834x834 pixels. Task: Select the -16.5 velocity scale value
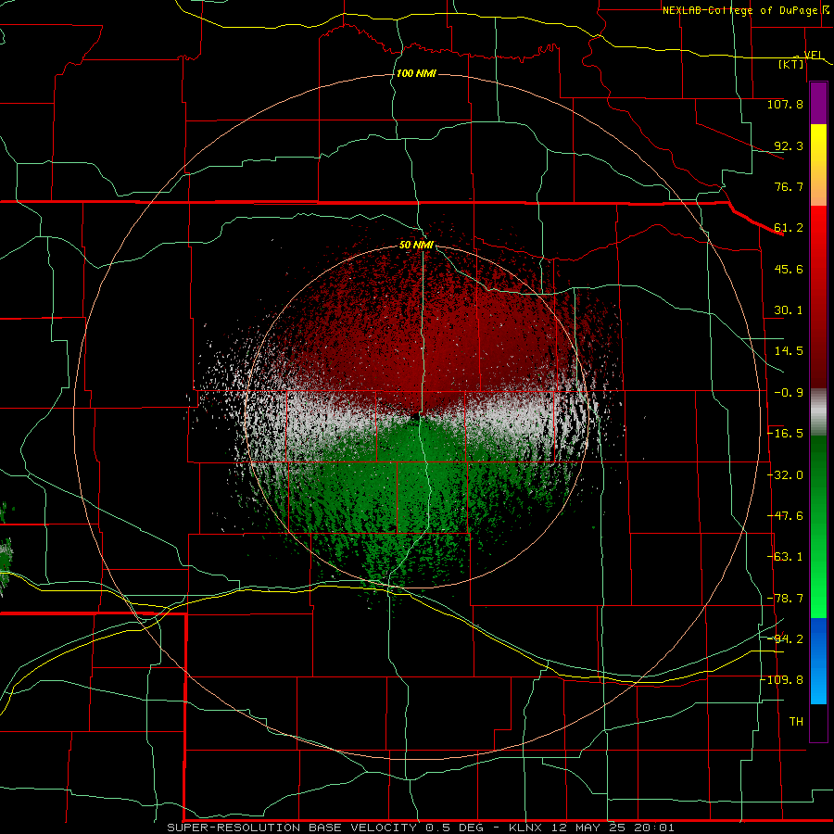click(x=785, y=434)
